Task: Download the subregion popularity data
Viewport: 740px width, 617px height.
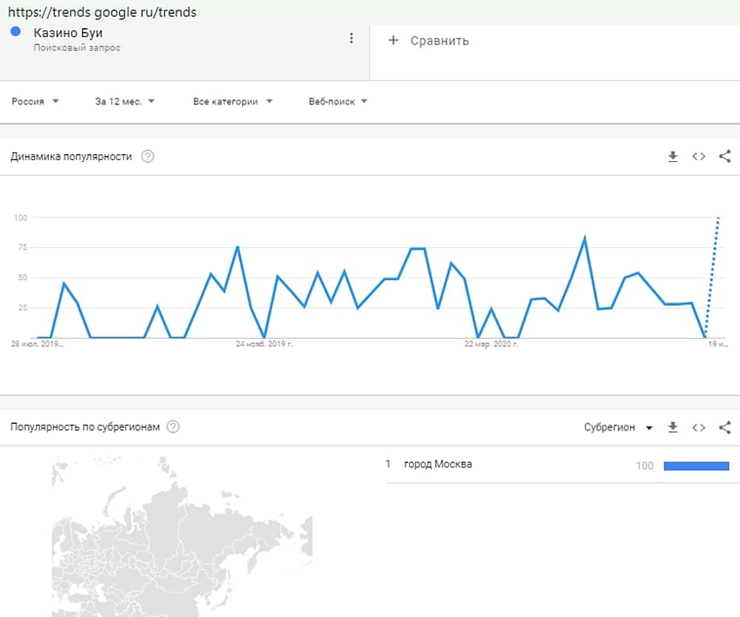Action: point(673,427)
